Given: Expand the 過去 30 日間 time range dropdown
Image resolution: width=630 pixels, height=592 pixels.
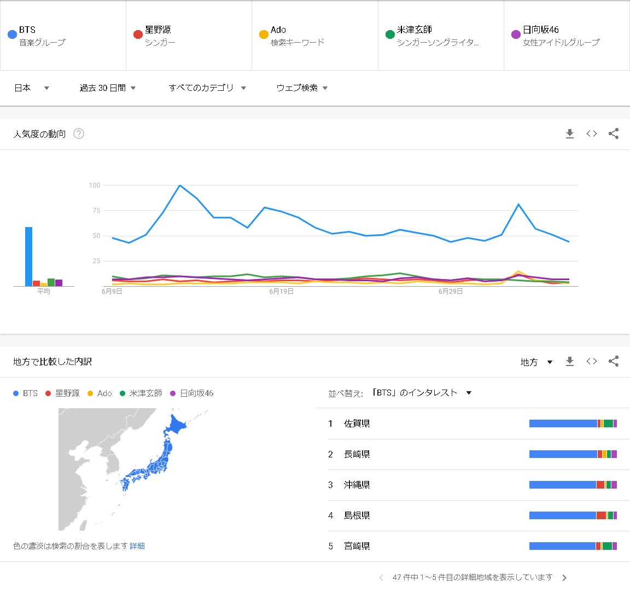Looking at the screenshot, I should pyautogui.click(x=108, y=88).
